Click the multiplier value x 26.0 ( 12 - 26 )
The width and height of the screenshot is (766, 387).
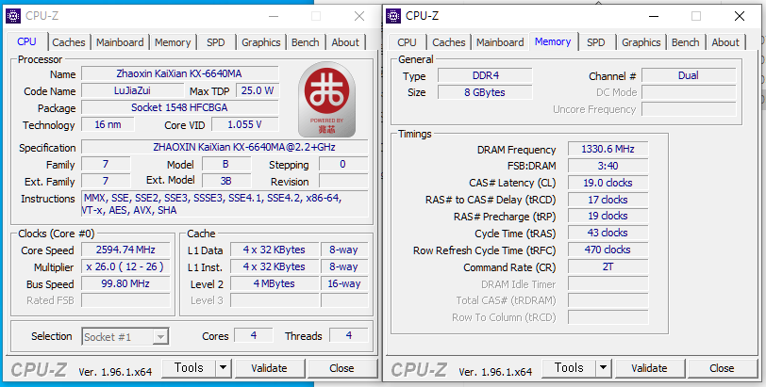(125, 266)
